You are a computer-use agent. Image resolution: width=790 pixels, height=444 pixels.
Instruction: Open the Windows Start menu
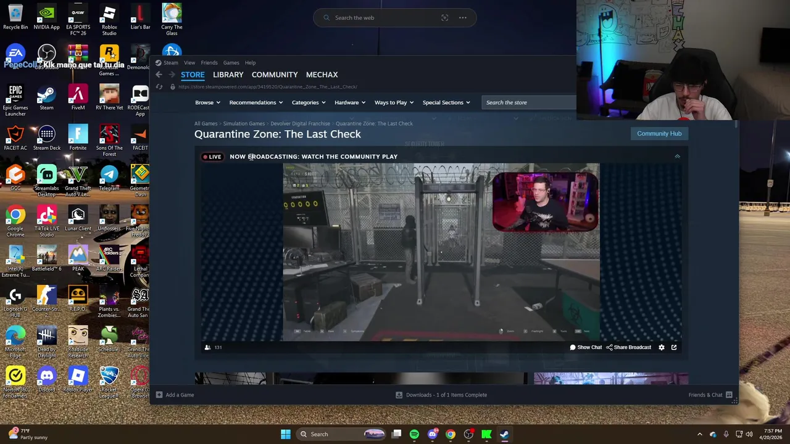tap(286, 434)
